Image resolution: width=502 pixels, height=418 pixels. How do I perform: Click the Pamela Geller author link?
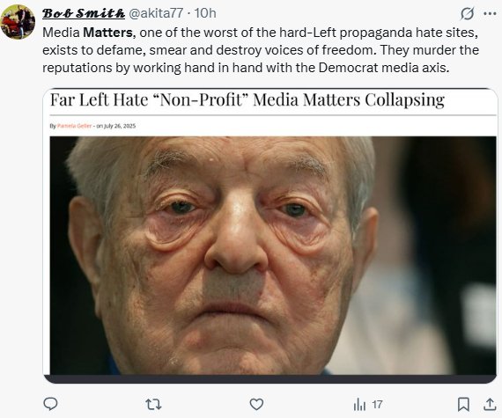(74, 126)
